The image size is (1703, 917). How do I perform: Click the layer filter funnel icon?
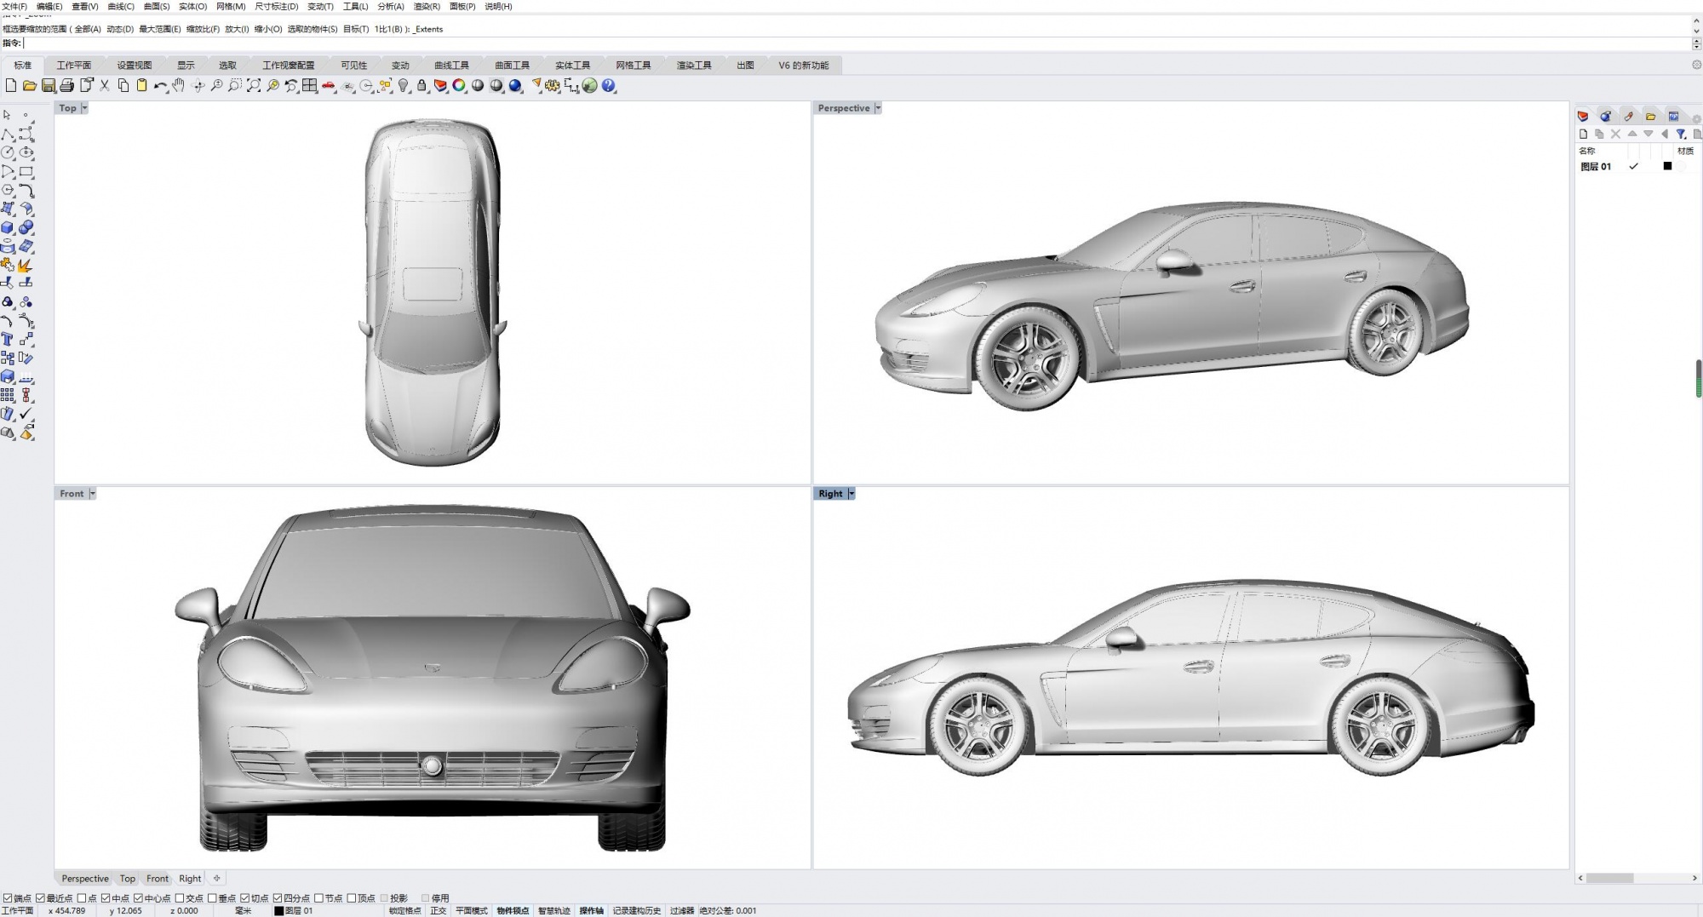pyautogui.click(x=1681, y=134)
